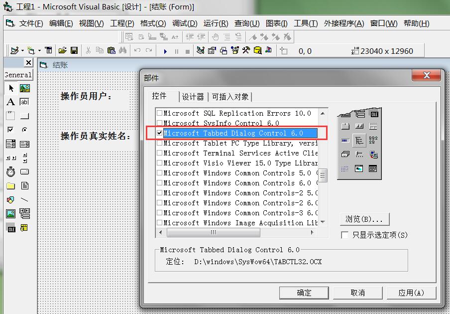Select the OLE container control
The width and height of the screenshot is (450, 314).
10,228
